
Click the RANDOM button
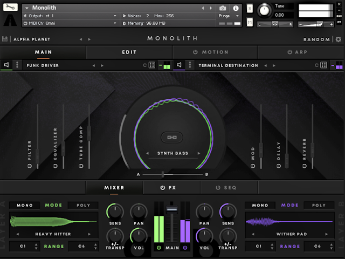point(316,39)
